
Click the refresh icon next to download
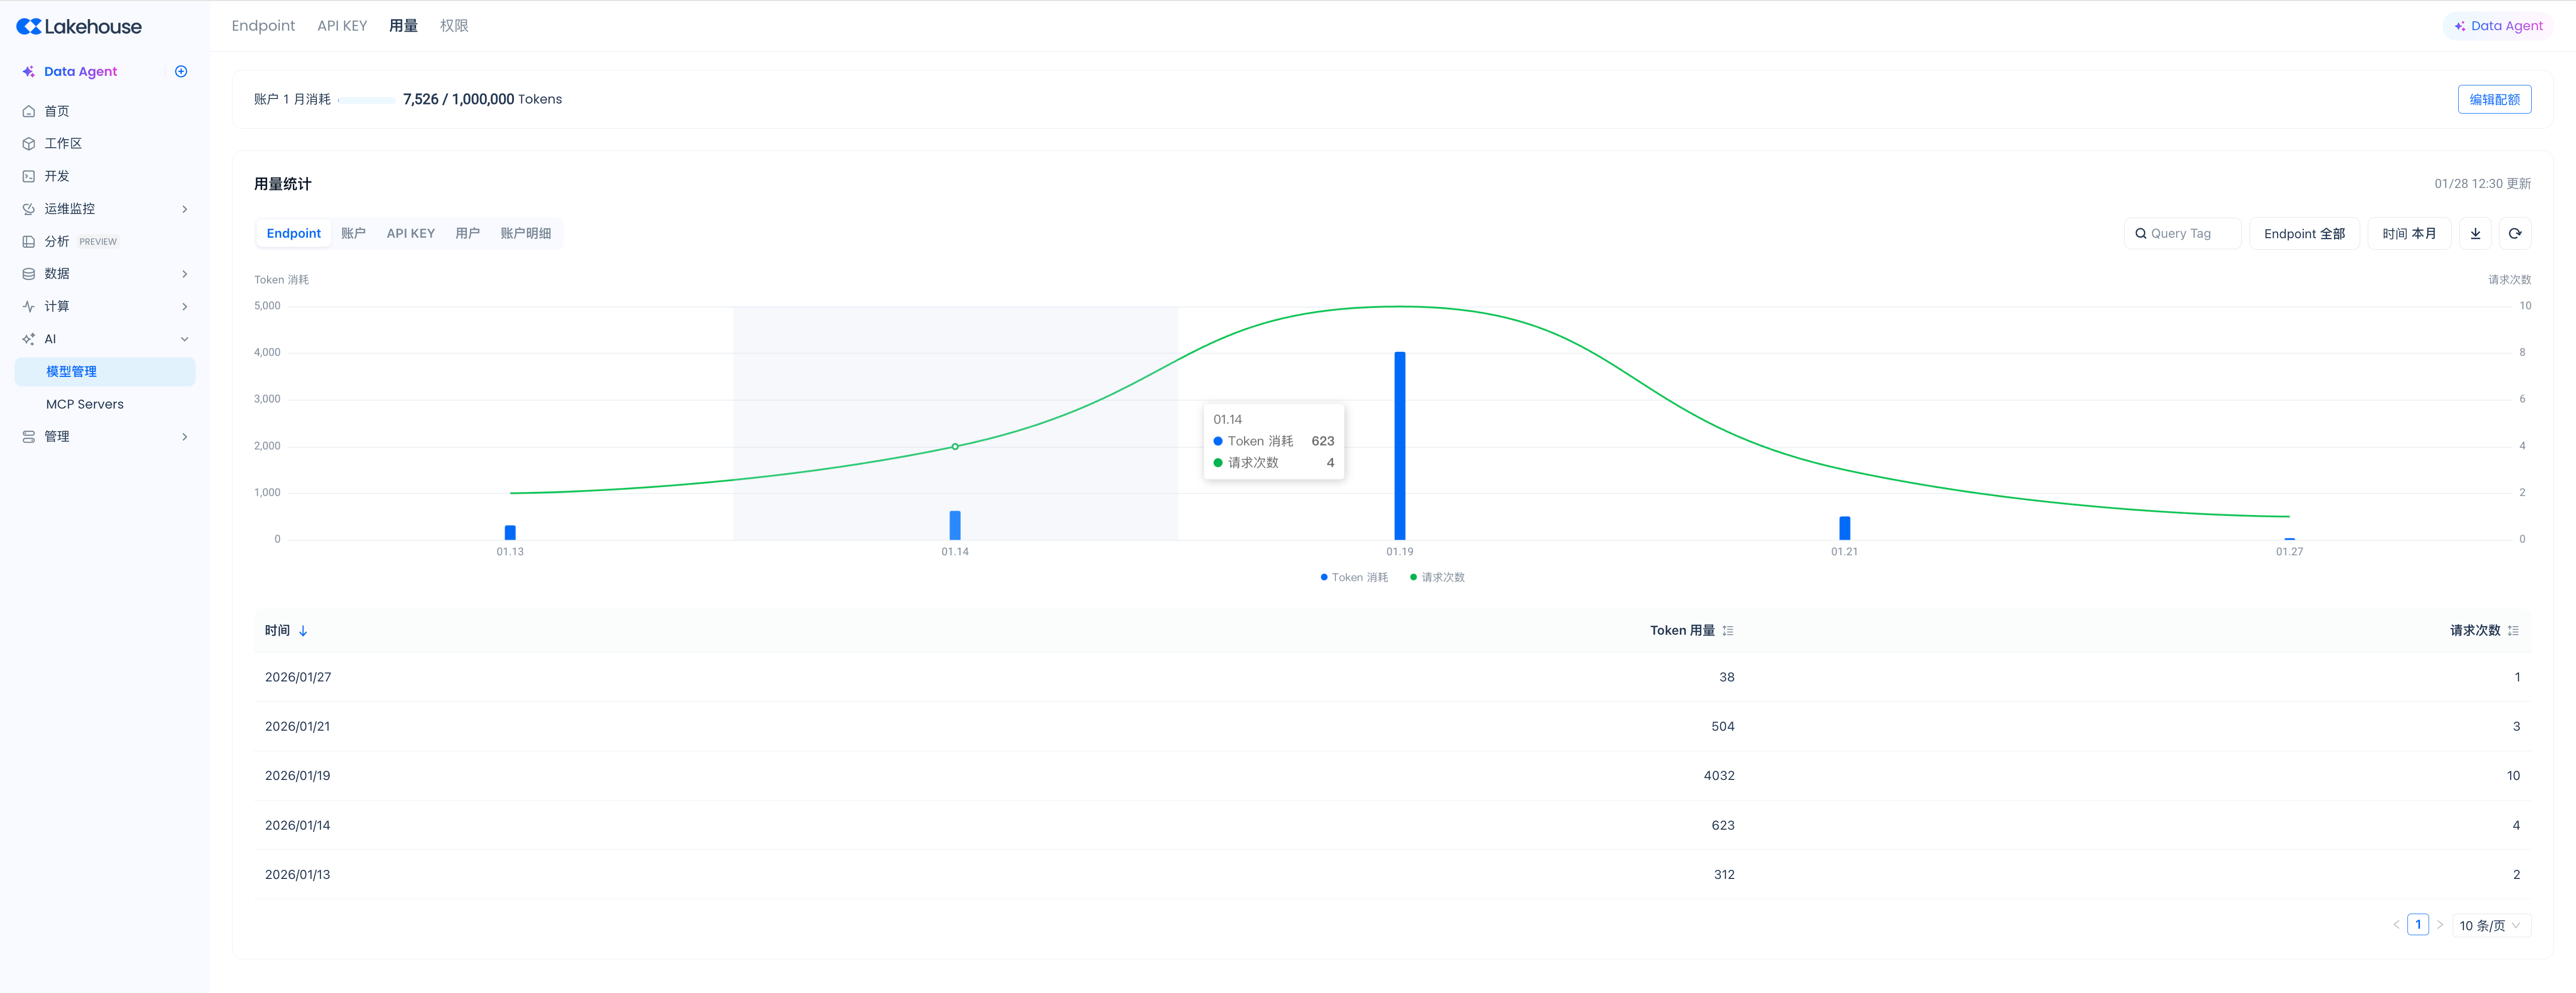point(2514,234)
